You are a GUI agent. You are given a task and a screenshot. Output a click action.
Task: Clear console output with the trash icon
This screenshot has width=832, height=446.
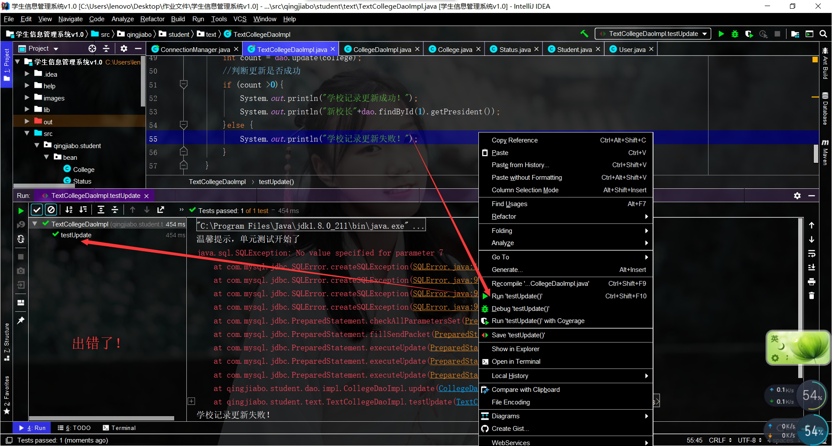point(812,296)
